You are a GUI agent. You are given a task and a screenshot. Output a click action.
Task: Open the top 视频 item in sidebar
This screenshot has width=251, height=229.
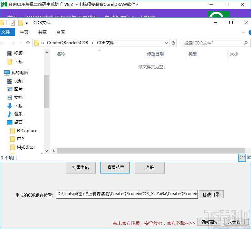tap(15, 53)
